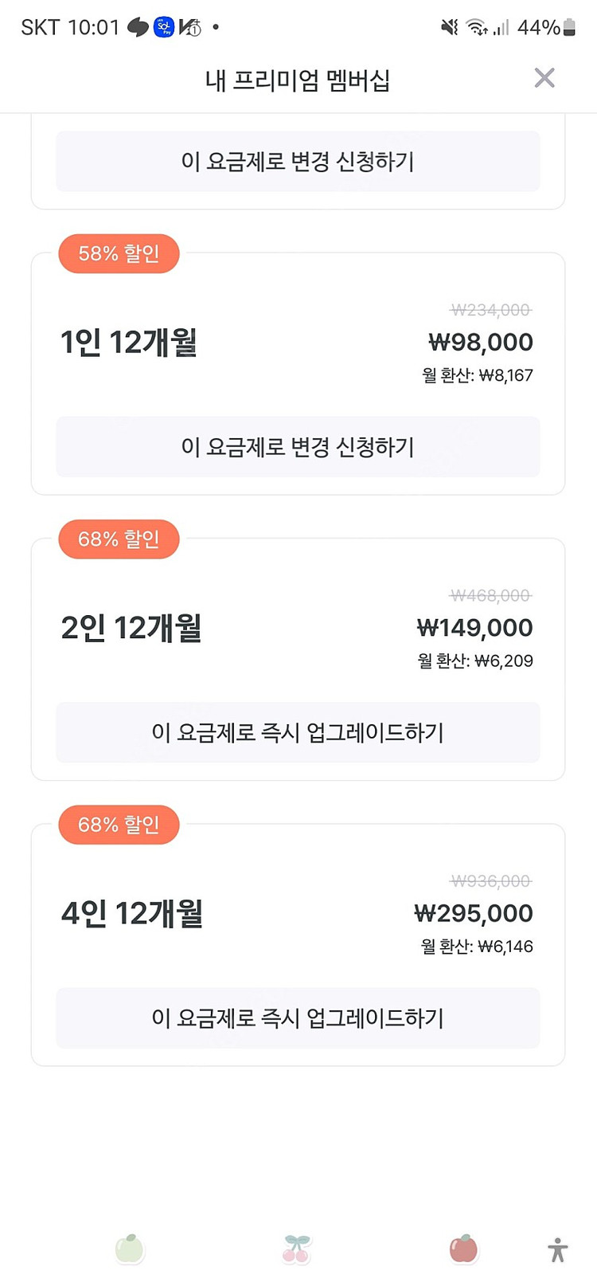Upgrade immediately to 4인 12개월 plan
The height and width of the screenshot is (1282, 597).
pos(298,1017)
